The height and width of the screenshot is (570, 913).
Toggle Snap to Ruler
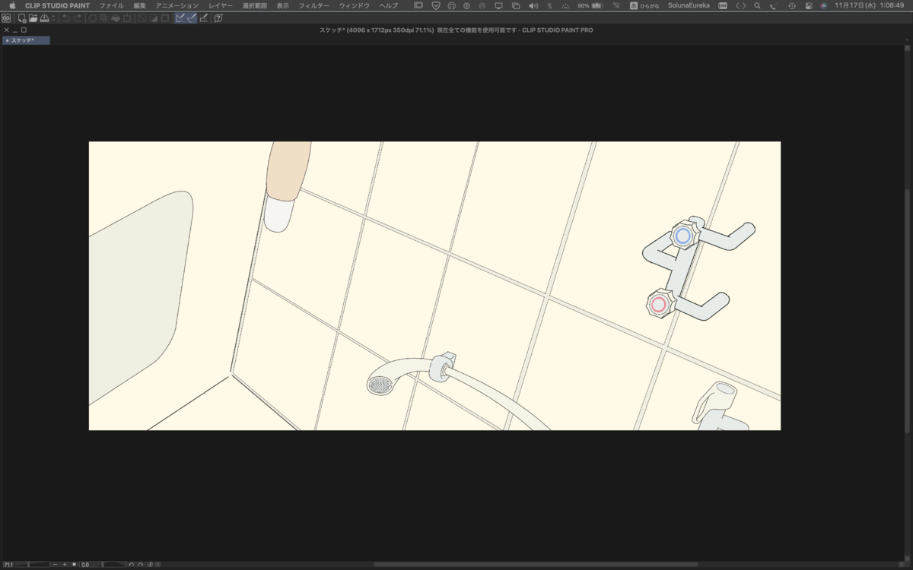point(180,18)
